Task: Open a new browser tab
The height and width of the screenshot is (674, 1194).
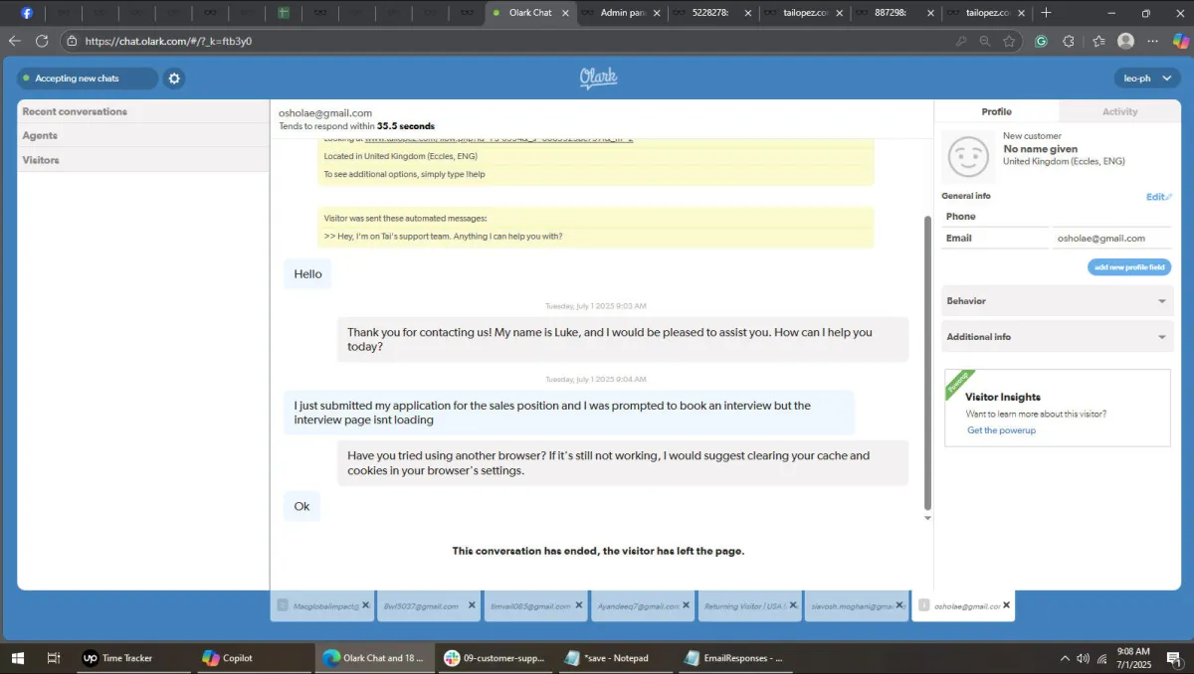Action: click(x=1046, y=13)
